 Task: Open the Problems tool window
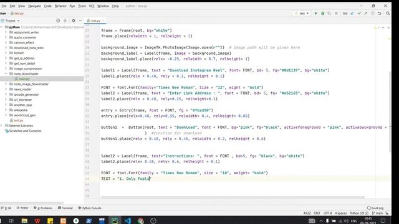[43, 208]
